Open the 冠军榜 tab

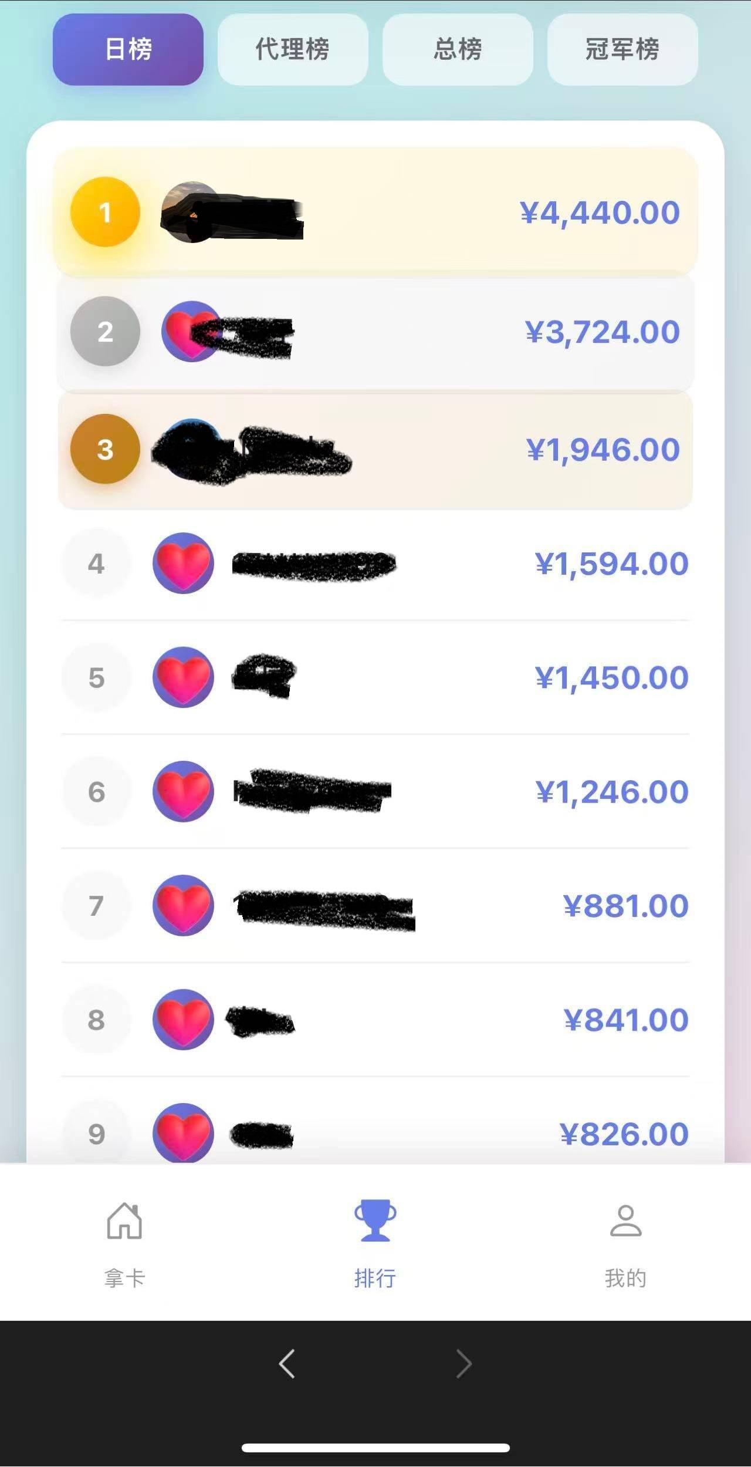pyautogui.click(x=623, y=49)
